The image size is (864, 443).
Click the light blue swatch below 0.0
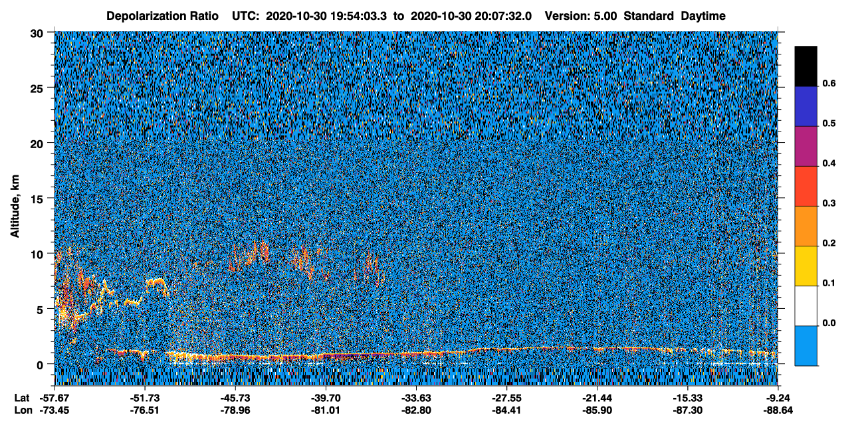806,345
